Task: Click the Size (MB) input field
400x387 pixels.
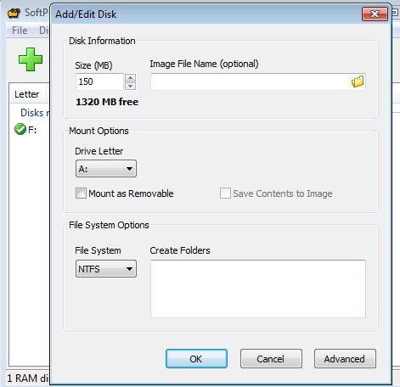Action: pyautogui.click(x=99, y=81)
